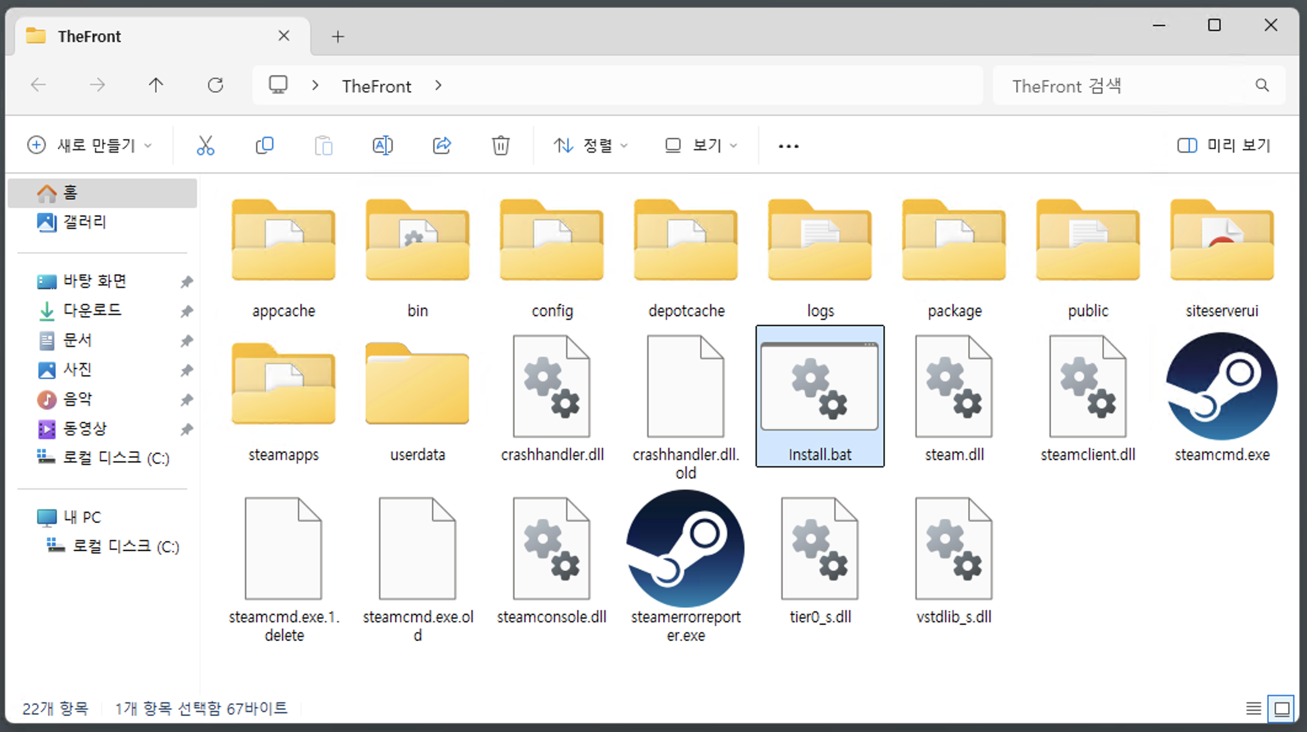Screen dimensions: 1307x732
Task: Select the vstdlib_s.dll file
Action: (954, 560)
